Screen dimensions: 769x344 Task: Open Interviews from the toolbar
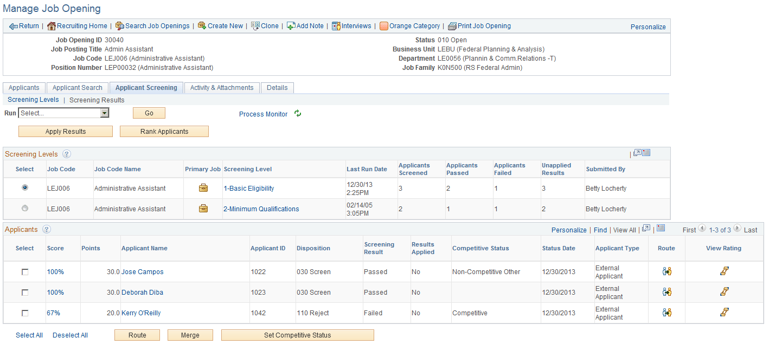tap(351, 25)
